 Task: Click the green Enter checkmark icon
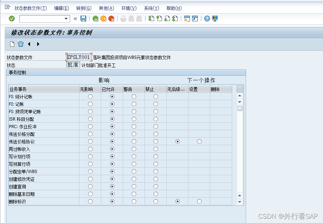12,19
